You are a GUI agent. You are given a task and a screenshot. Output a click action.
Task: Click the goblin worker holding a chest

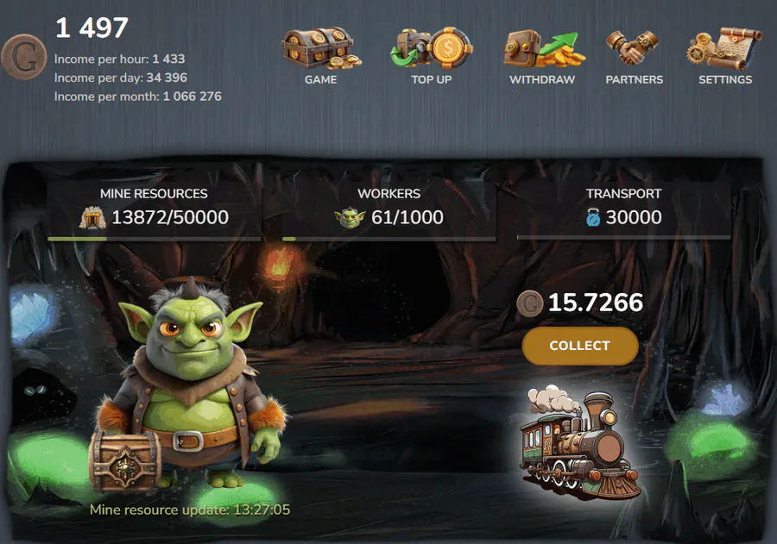tap(187, 386)
